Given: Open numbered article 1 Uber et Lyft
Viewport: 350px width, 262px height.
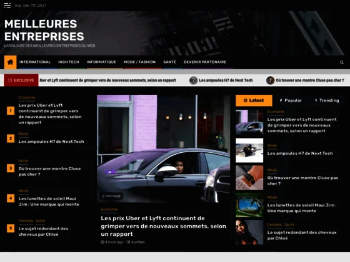Looking at the screenshot, I should [50, 114].
